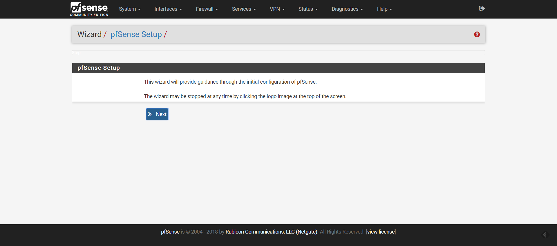Open the System dropdown menu
The height and width of the screenshot is (246, 557).
point(130,9)
